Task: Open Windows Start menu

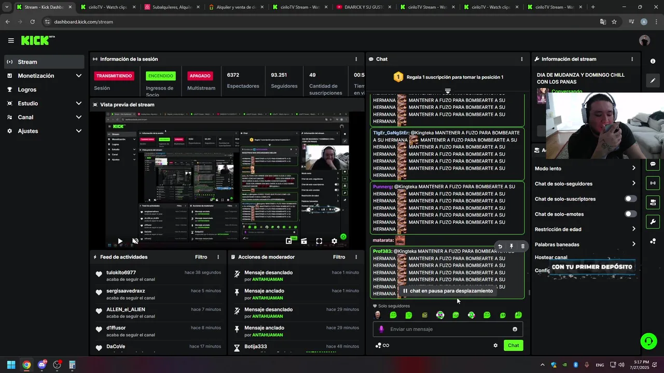Action: (x=11, y=365)
